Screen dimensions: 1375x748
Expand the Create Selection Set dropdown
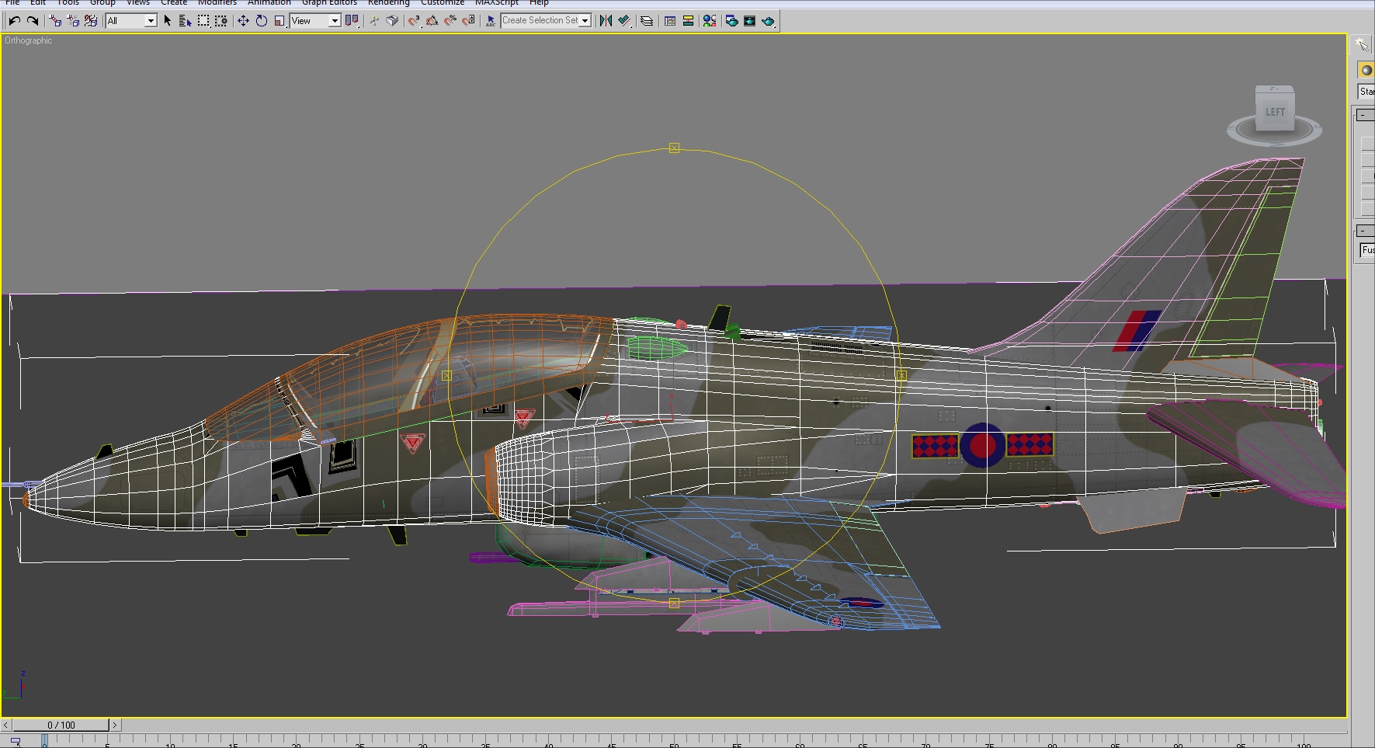pos(546,21)
